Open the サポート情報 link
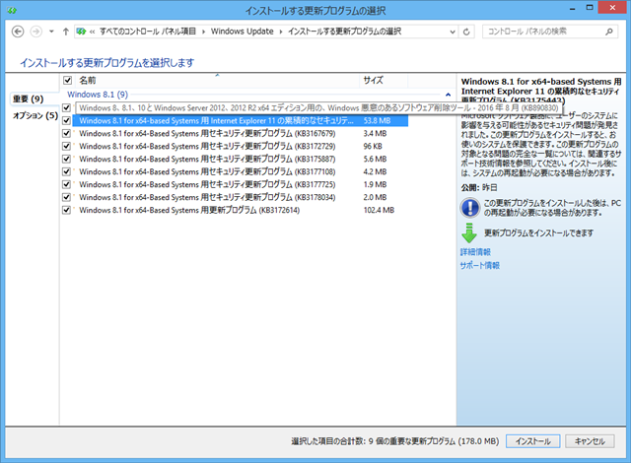The width and height of the screenshot is (631, 463). click(480, 265)
